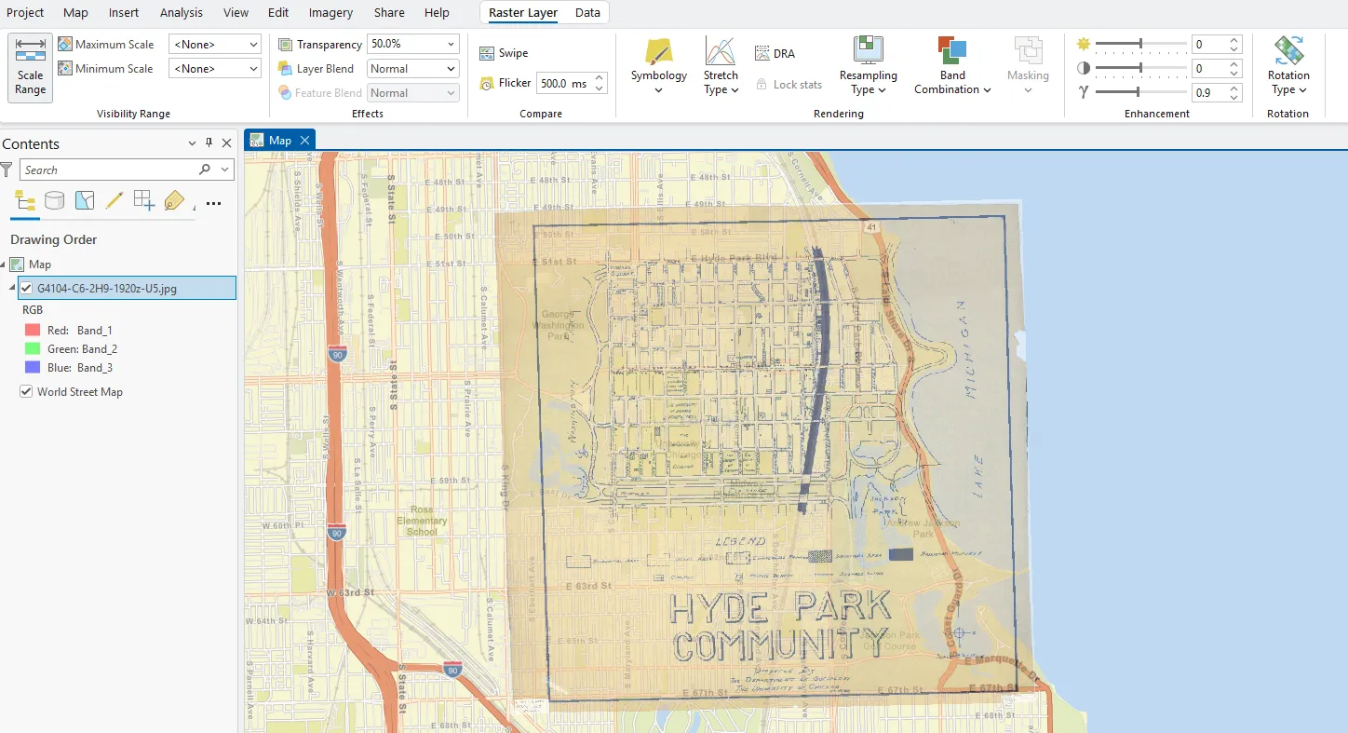Image resolution: width=1348 pixels, height=733 pixels.
Task: Click the Transparency icon in Effects
Action: [286, 44]
